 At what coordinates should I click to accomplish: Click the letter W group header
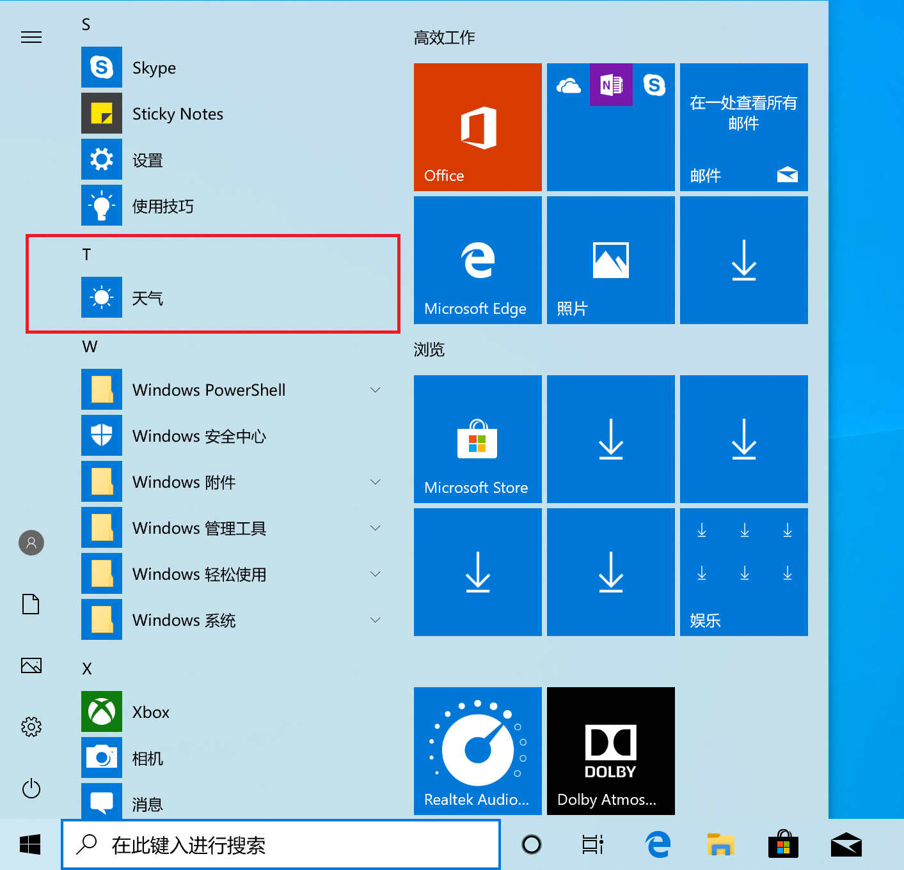click(90, 346)
